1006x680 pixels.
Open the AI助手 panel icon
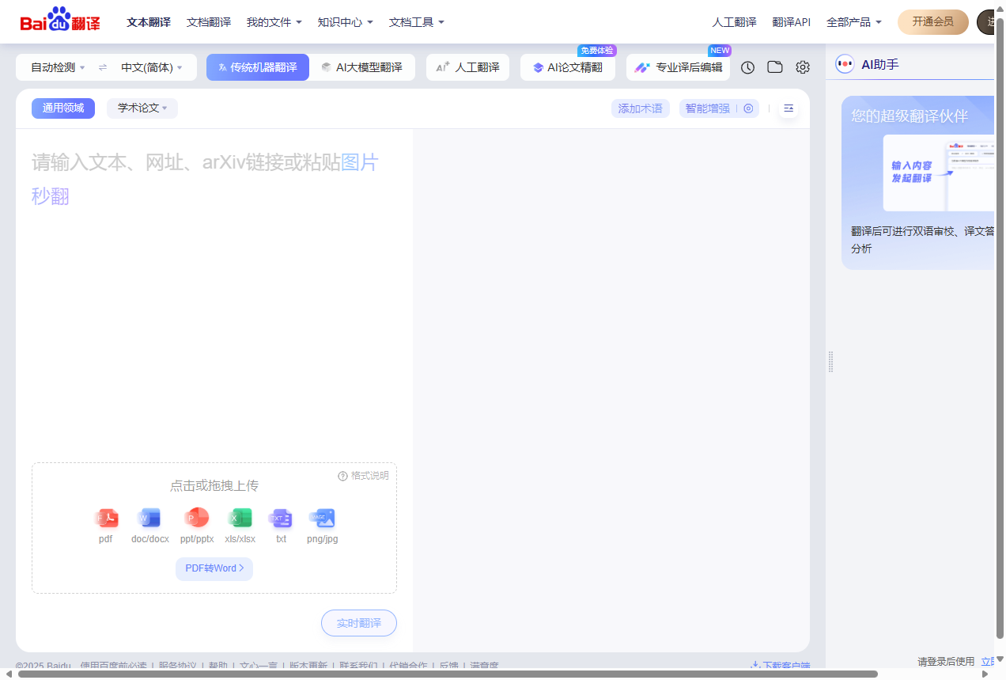coord(845,64)
